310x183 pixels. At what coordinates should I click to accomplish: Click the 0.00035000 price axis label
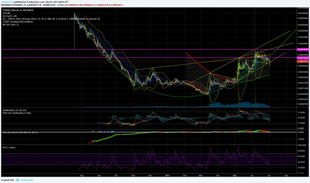[303, 72]
